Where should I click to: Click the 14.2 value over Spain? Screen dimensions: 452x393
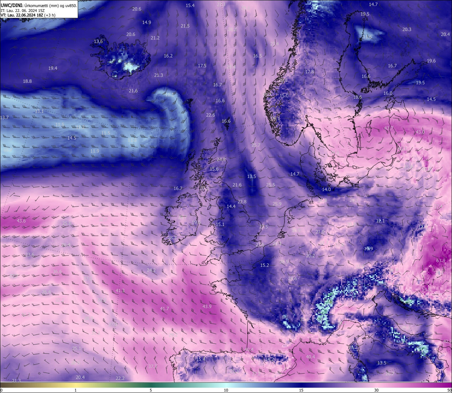pos(270,359)
